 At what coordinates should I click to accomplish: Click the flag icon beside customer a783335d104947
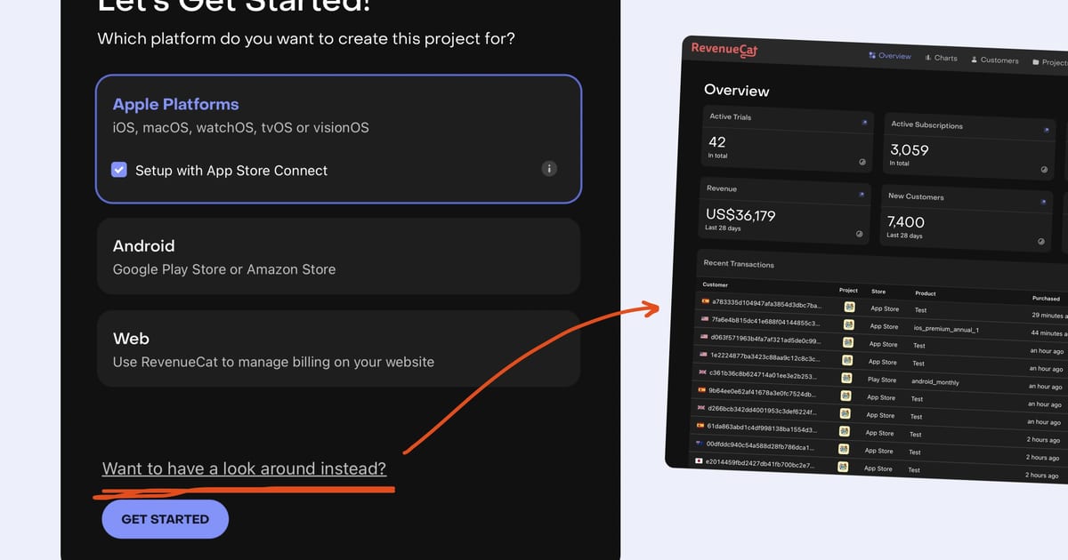click(706, 301)
